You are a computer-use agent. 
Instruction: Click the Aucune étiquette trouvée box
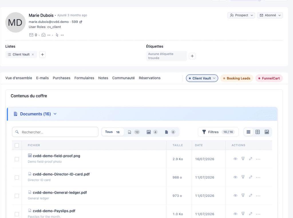(x=166, y=56)
